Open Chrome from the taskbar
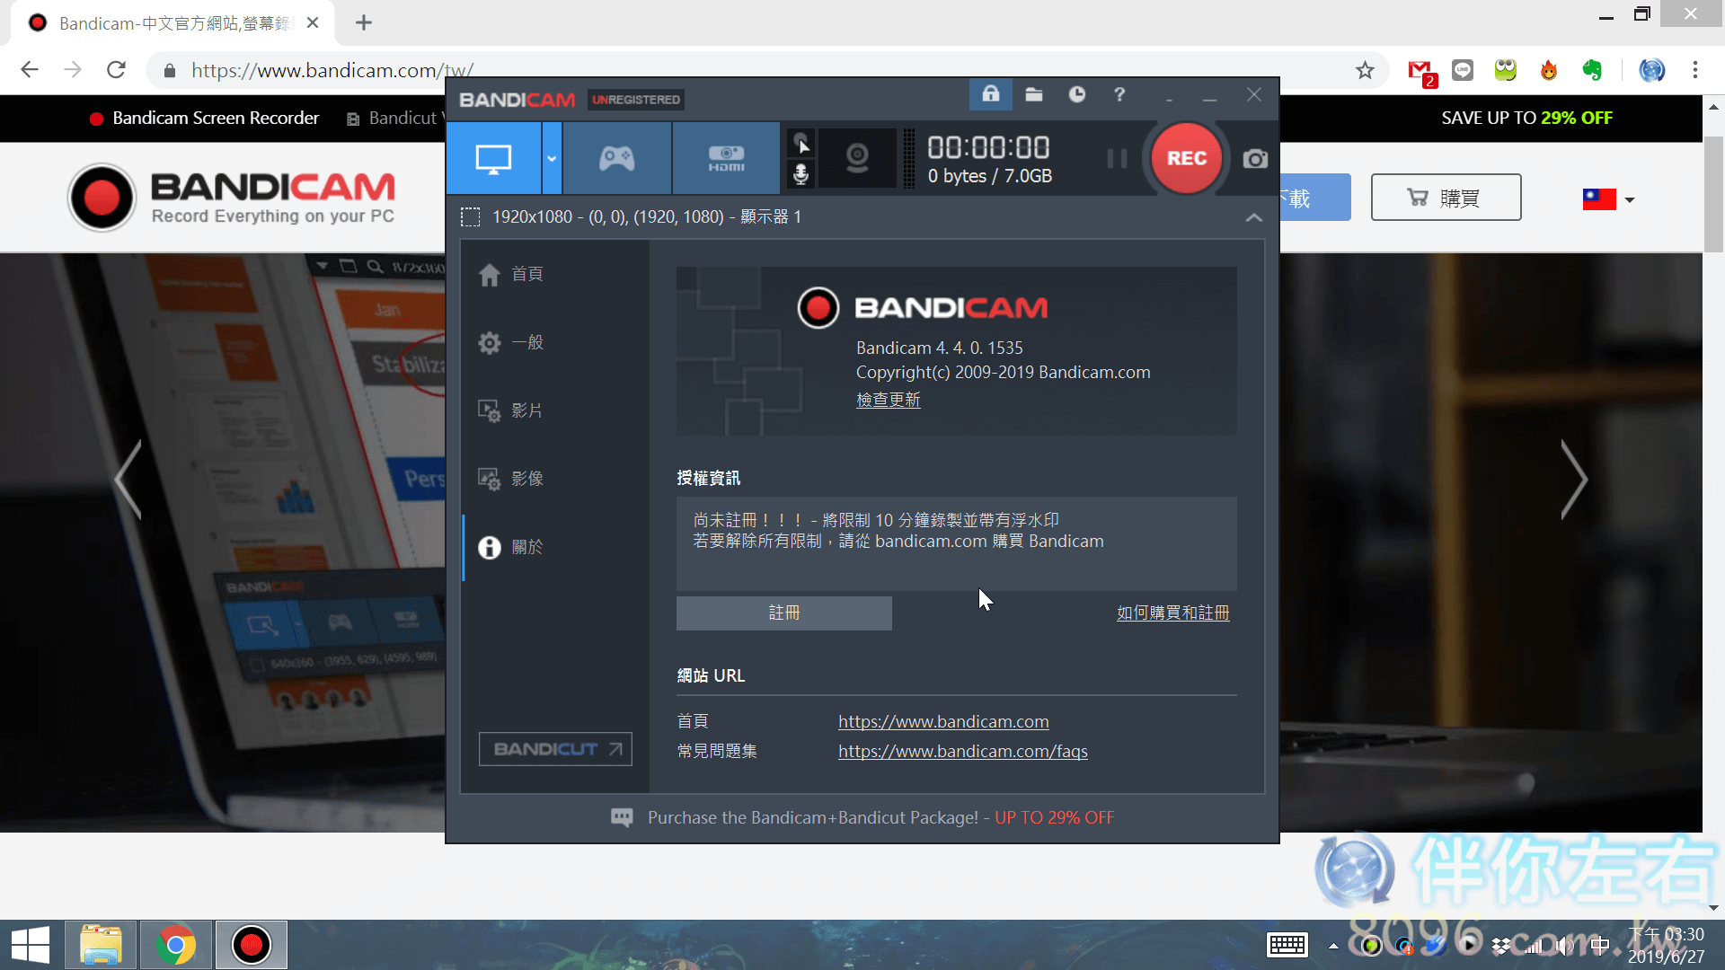The image size is (1725, 970). [176, 945]
